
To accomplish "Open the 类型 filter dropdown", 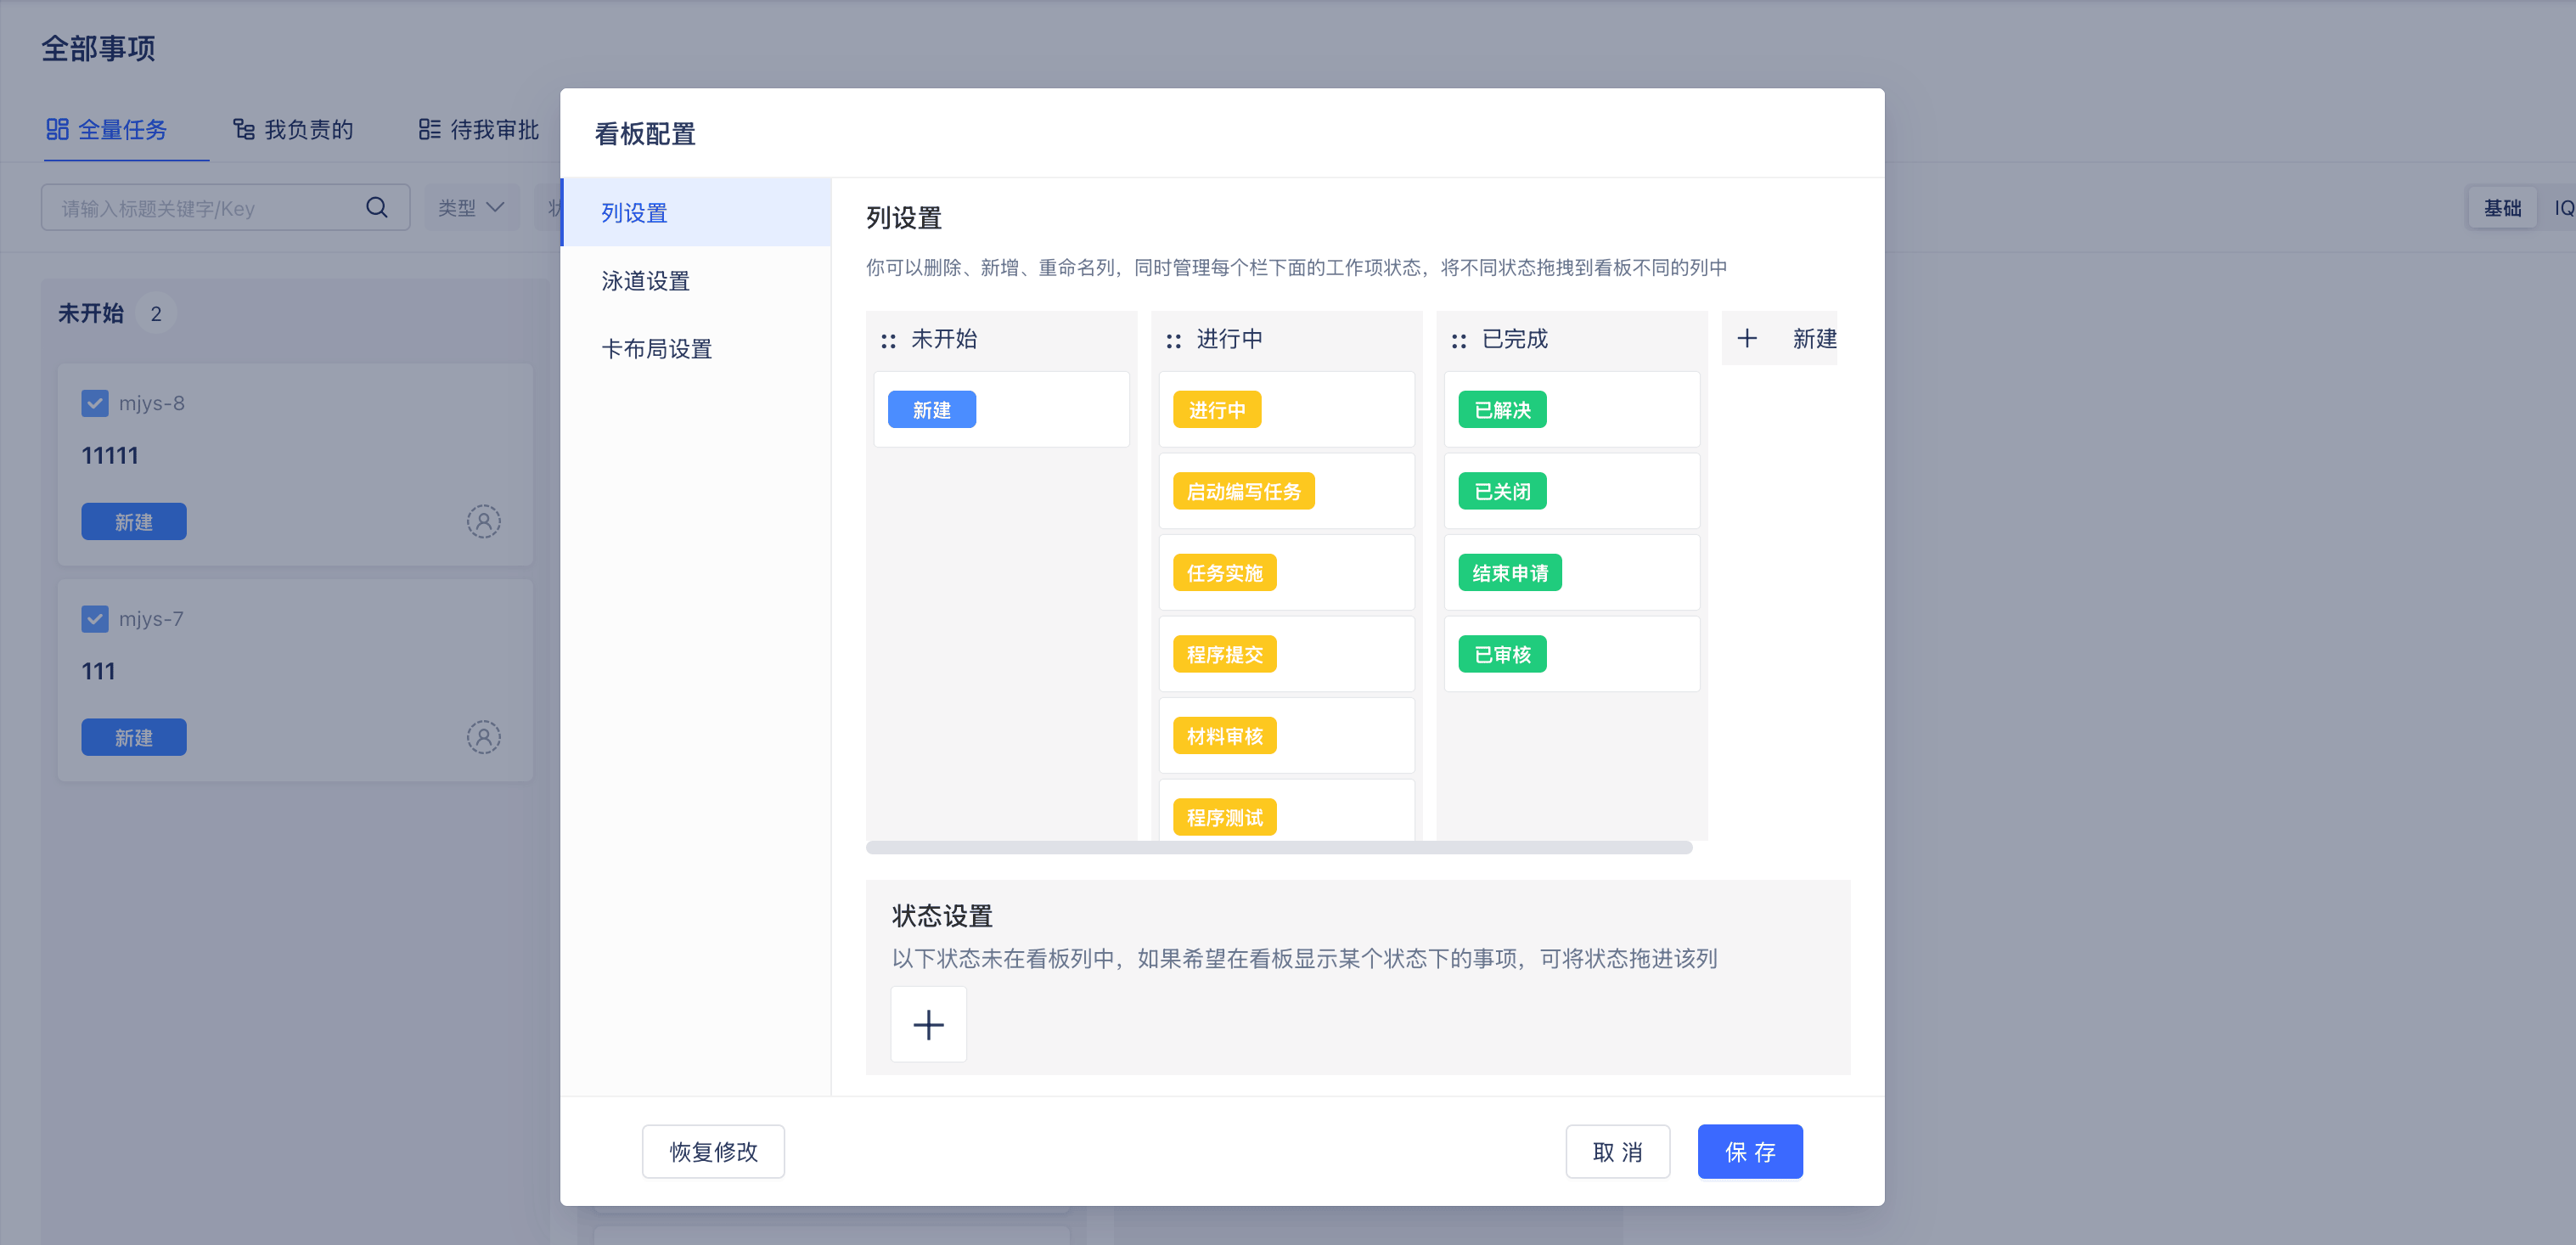I will 471,208.
